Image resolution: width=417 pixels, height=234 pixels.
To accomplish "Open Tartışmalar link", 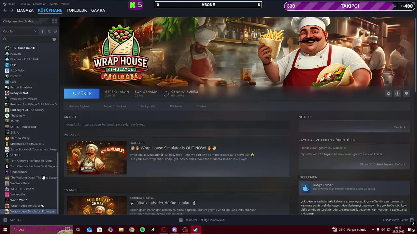I will (x=148, y=106).
